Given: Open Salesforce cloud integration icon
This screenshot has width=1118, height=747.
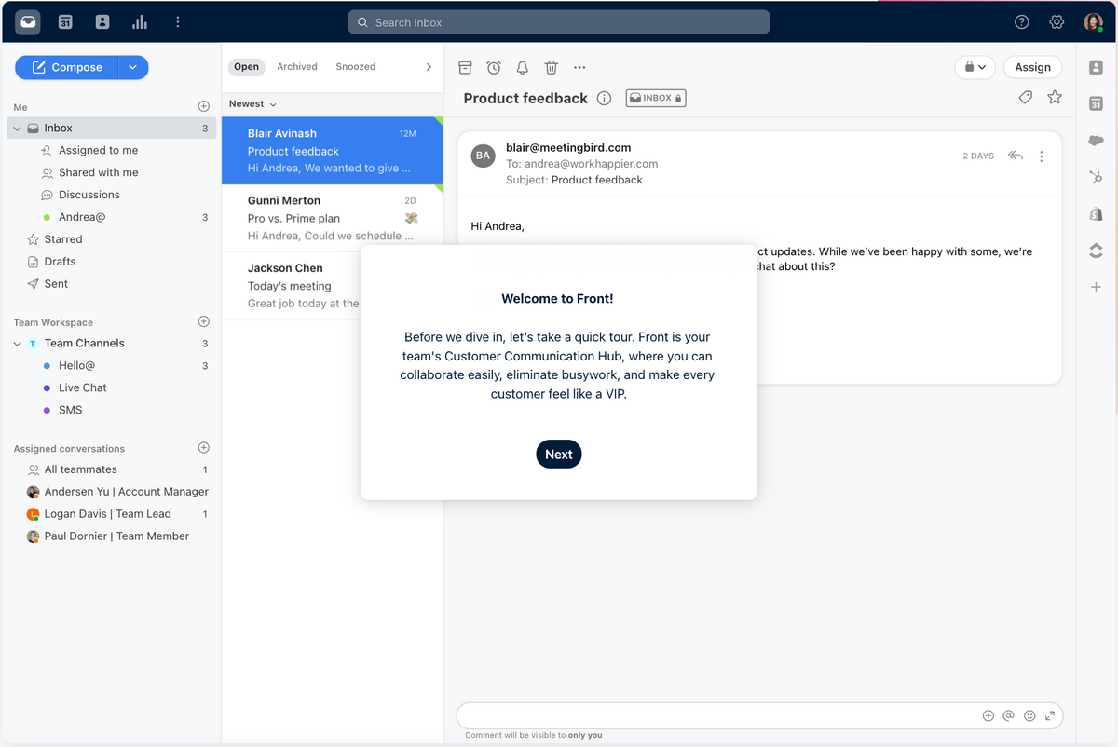Looking at the screenshot, I should [x=1096, y=141].
